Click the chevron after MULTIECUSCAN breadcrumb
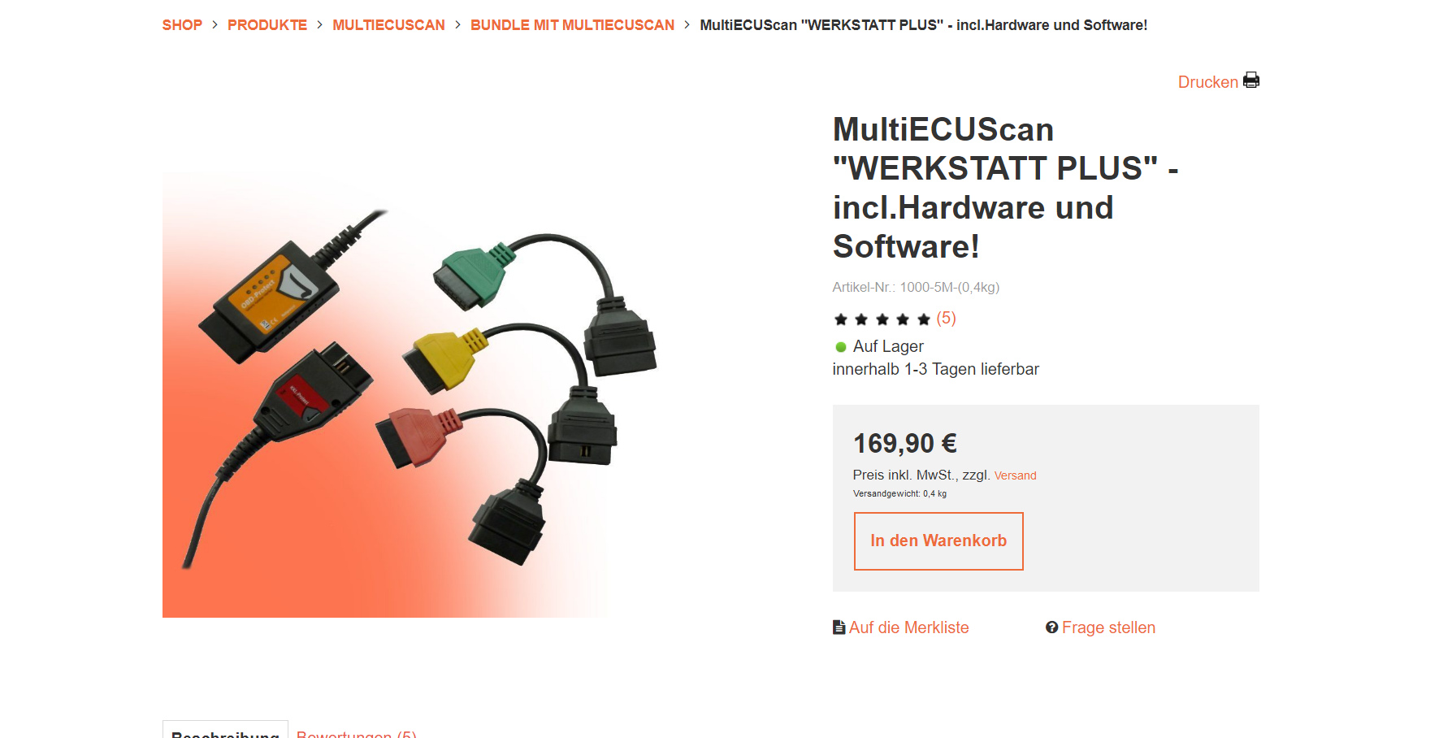The width and height of the screenshot is (1452, 738). pos(457,25)
